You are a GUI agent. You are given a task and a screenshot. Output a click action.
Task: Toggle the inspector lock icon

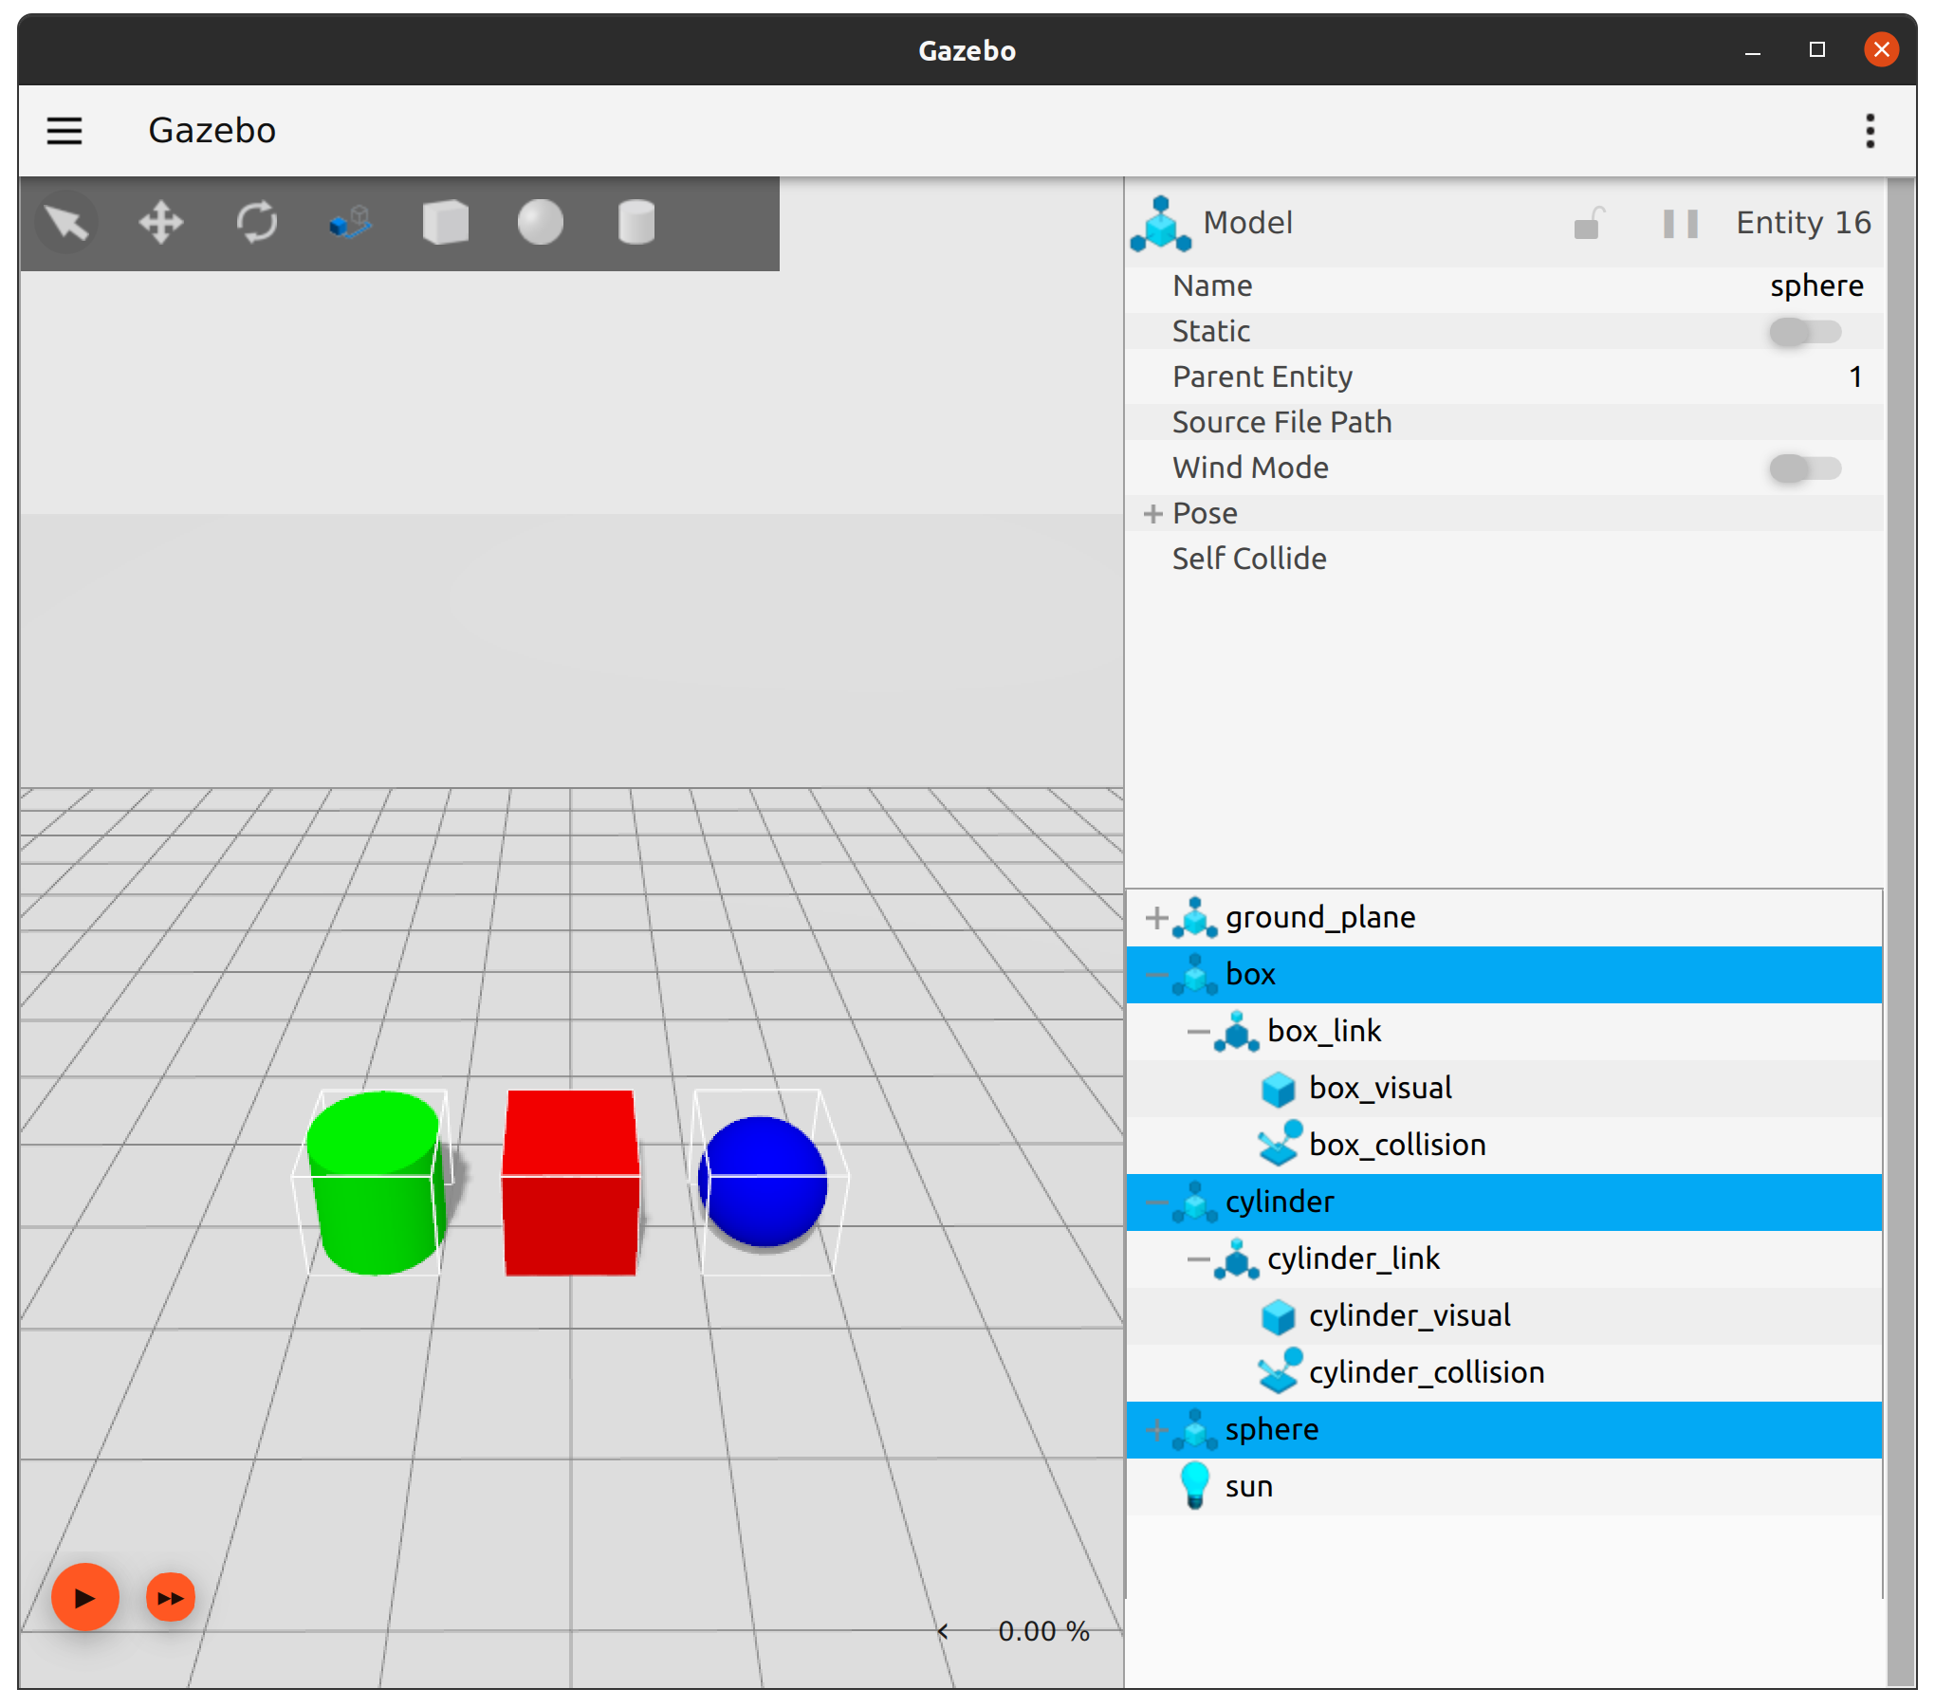1588,224
